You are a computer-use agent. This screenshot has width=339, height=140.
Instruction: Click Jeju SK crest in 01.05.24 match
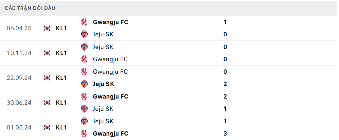(x=84, y=121)
